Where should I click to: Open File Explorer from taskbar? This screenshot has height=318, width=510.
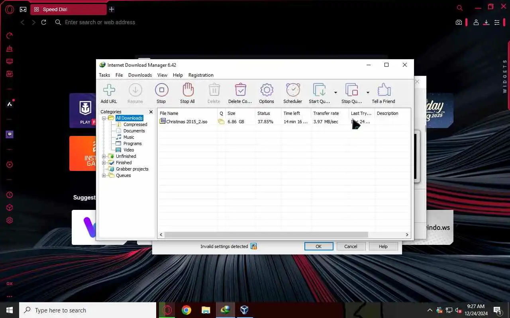(206, 310)
